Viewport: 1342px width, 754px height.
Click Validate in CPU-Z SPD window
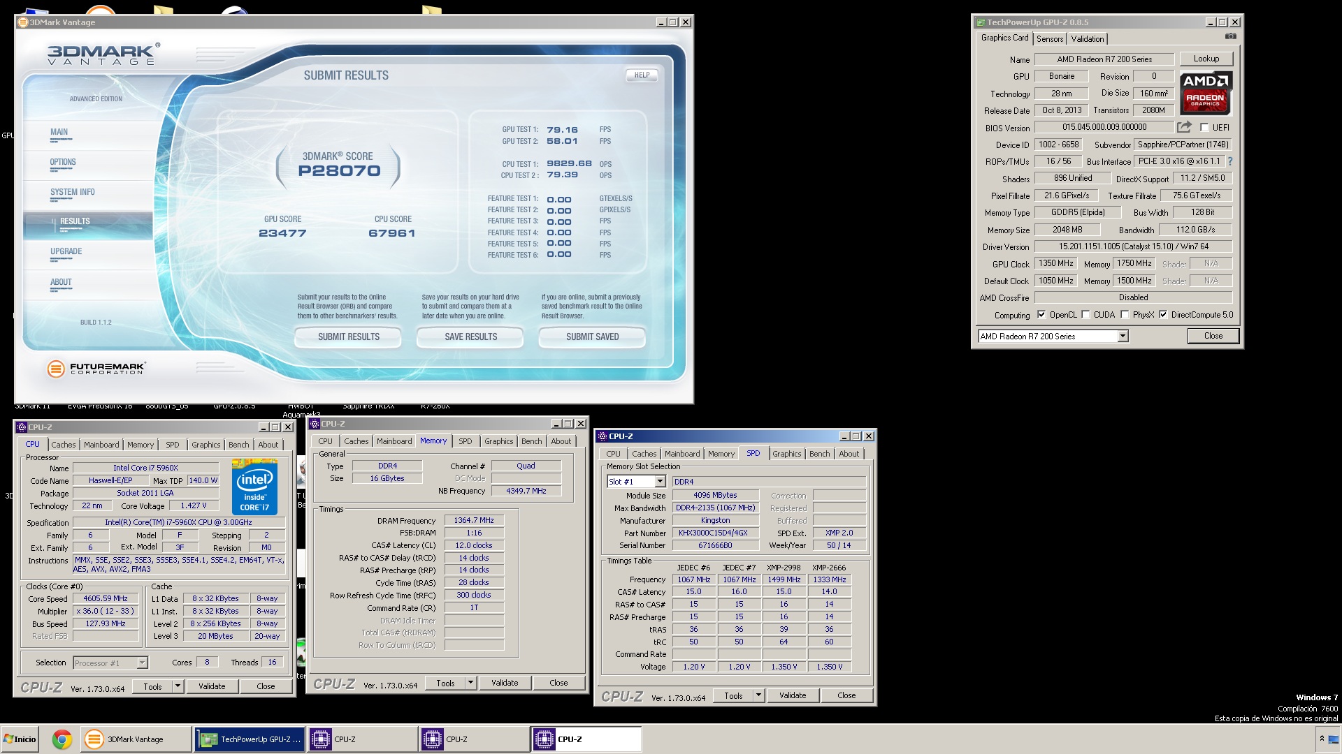(793, 695)
